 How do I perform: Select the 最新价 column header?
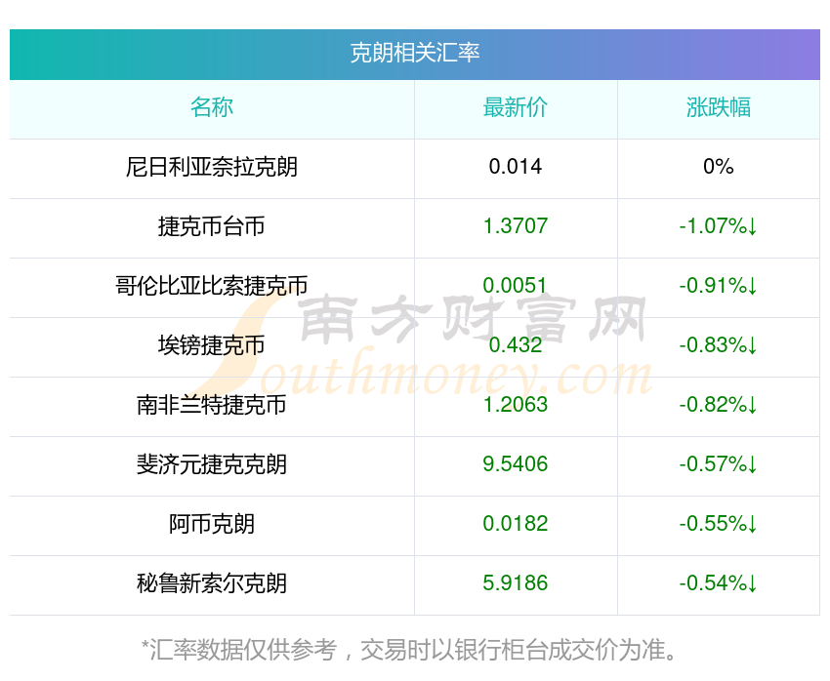[515, 107]
